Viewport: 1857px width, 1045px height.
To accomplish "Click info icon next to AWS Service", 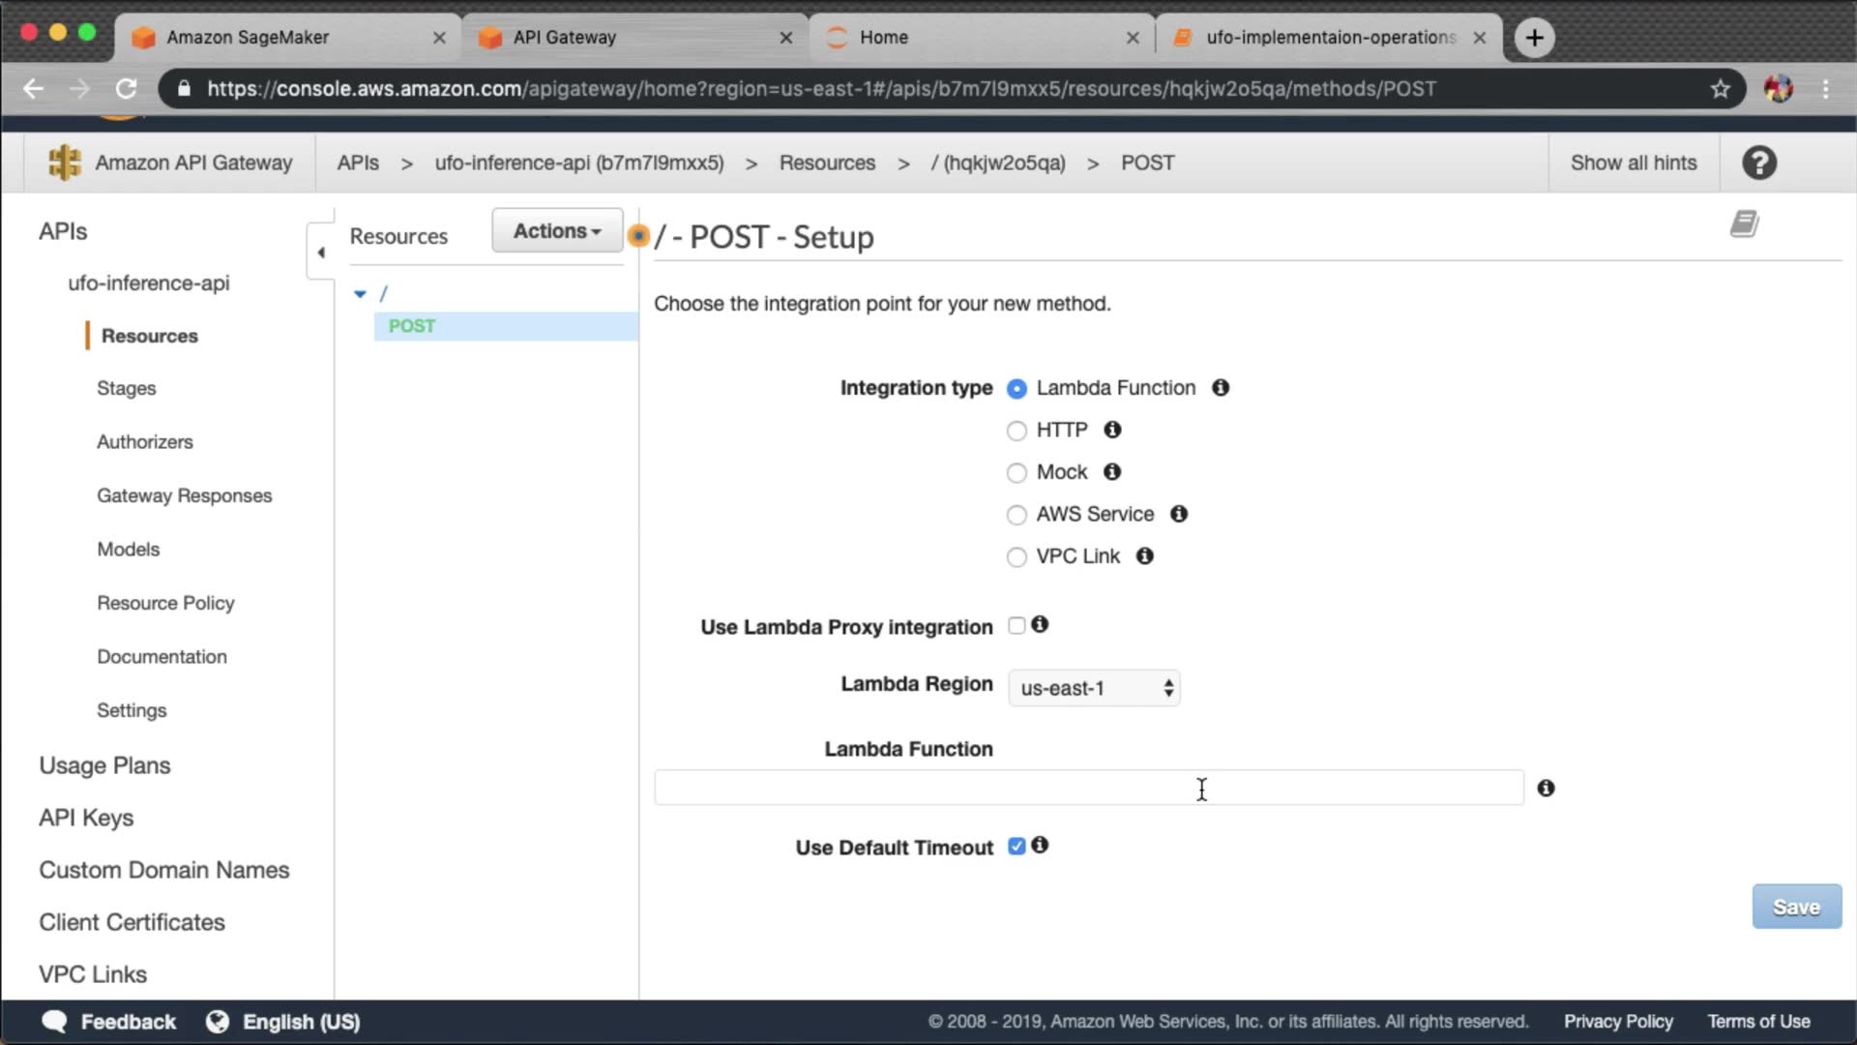I will pos(1178,514).
